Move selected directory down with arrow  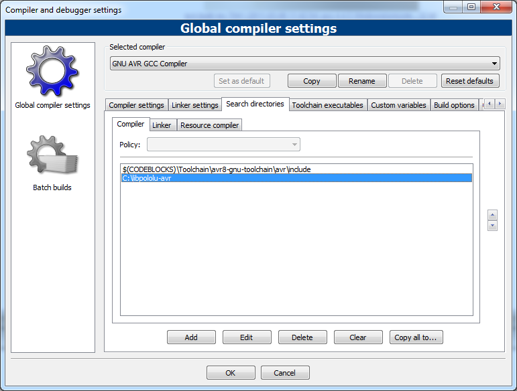coord(493,226)
